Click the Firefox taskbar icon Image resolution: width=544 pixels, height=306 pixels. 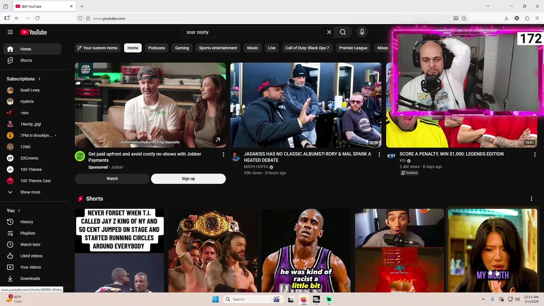coord(303,299)
